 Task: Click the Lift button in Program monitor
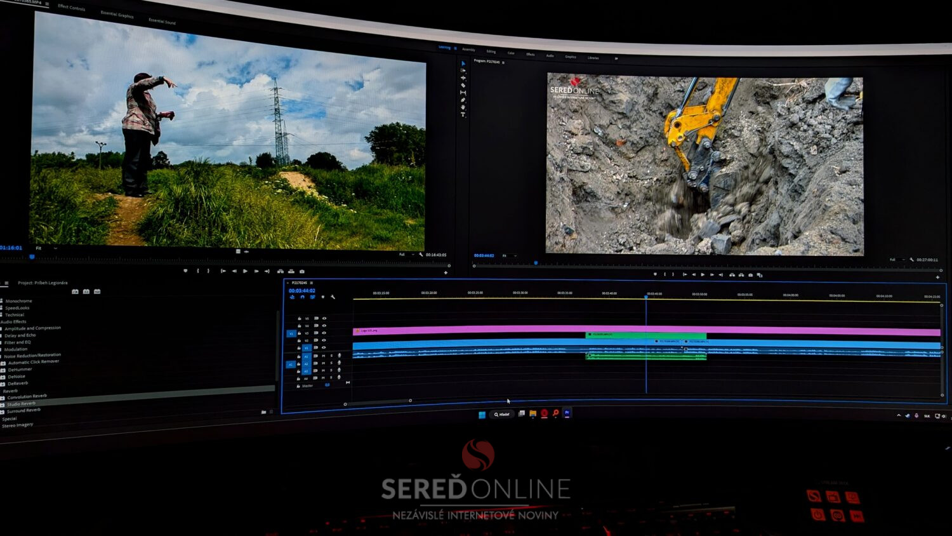pyautogui.click(x=732, y=275)
